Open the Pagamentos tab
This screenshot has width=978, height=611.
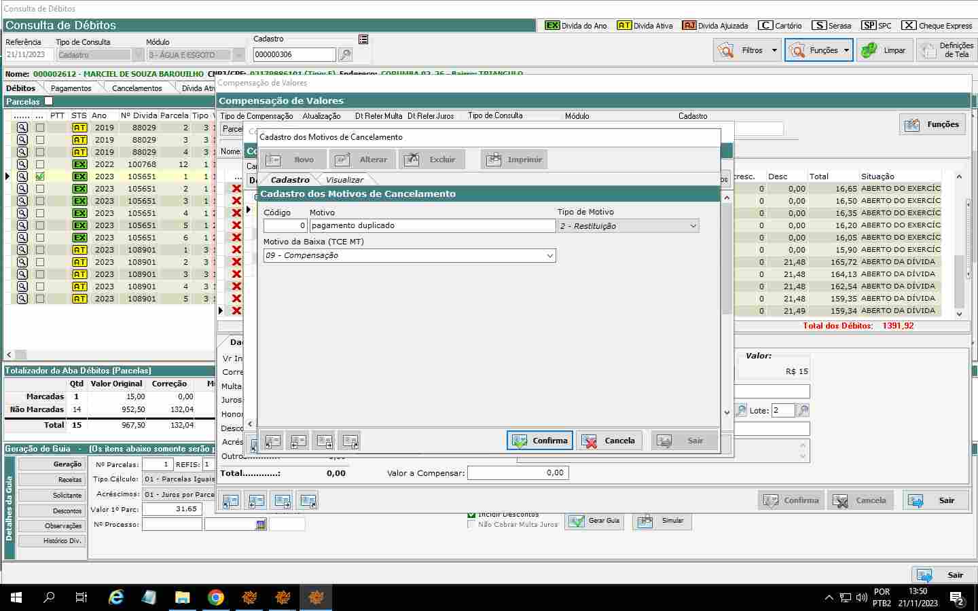[71, 88]
